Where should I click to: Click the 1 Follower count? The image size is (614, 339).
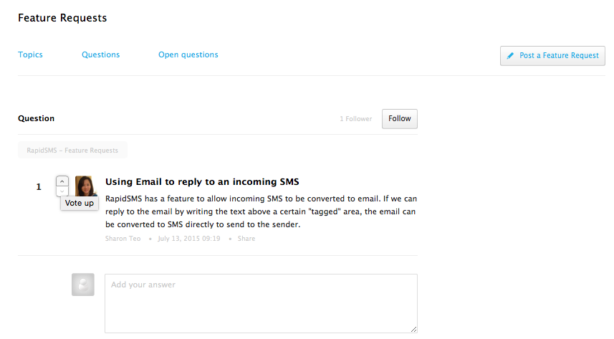(356, 119)
